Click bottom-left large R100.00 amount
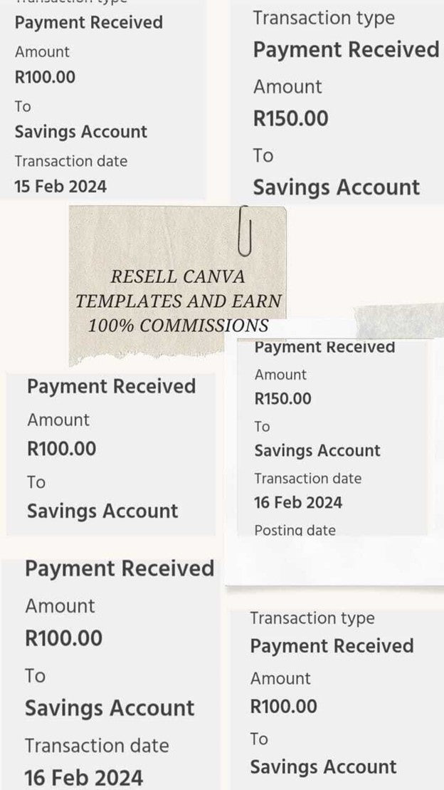The height and width of the screenshot is (790, 444). tap(64, 638)
